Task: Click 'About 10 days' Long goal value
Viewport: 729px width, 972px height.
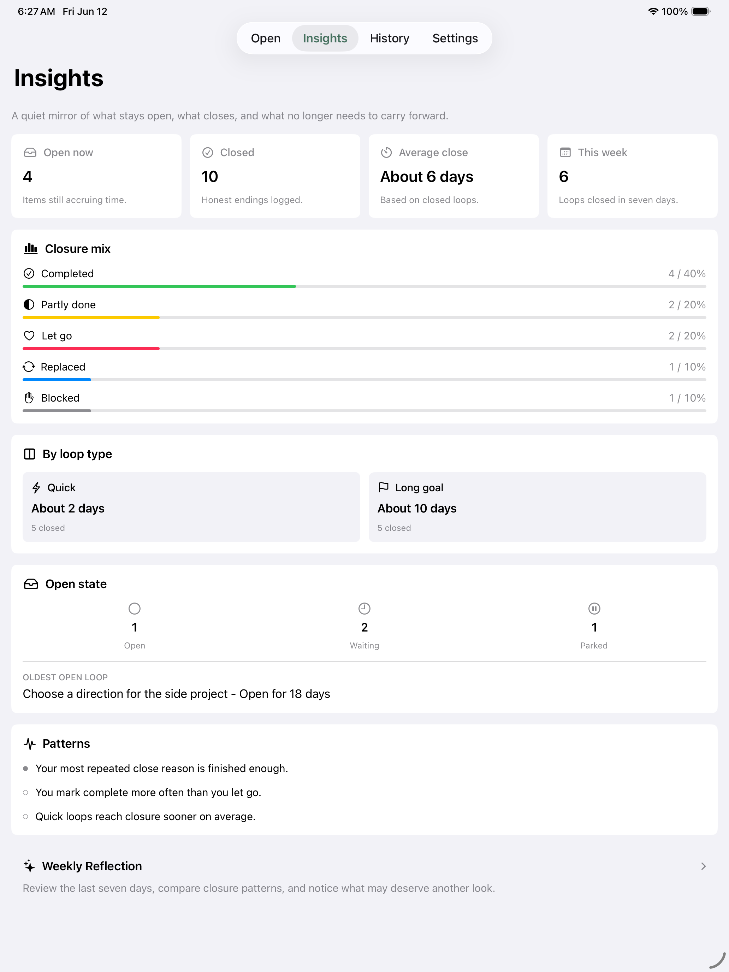Action: point(417,508)
